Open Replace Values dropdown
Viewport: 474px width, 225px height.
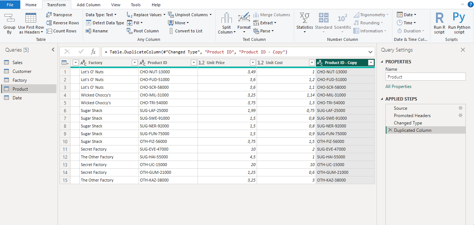146,15
